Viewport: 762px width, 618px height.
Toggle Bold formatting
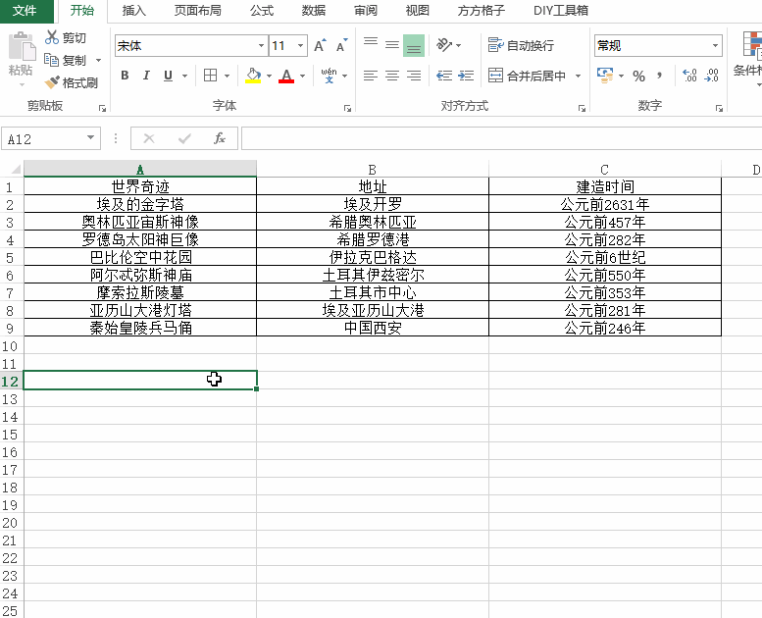tap(125, 76)
